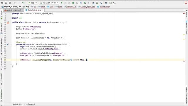188x106 pixels.
Task: Build project with the hammer icon
Action: coord(23,3)
